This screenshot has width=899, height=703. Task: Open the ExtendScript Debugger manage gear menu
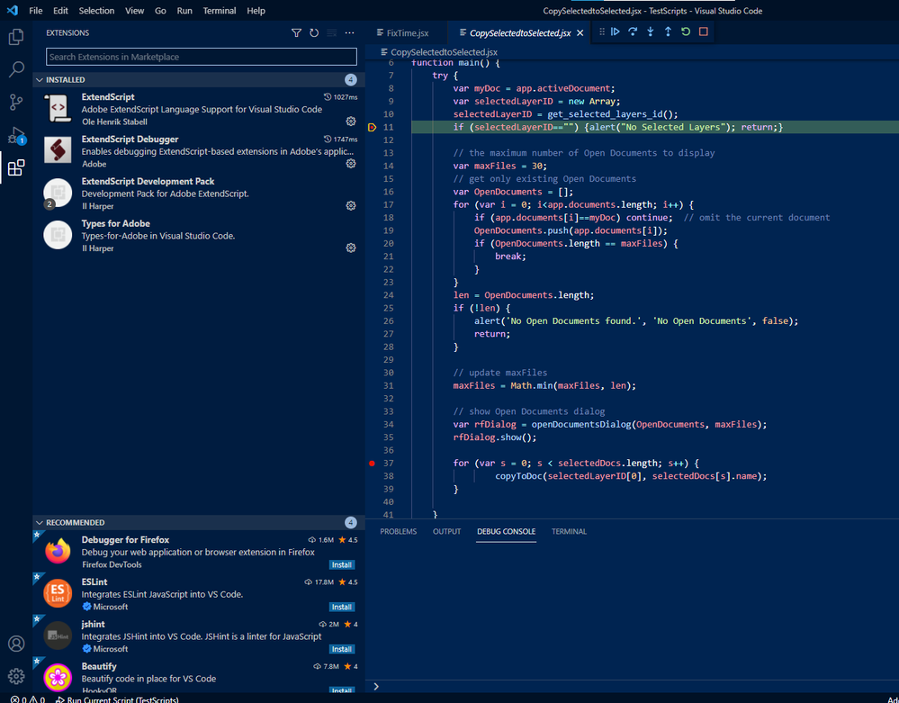[x=351, y=164]
